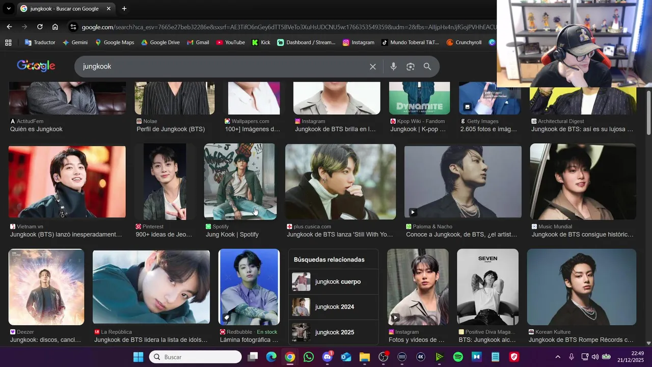The image size is (652, 367).
Task: Clear the search box with the X icon
Action: pyautogui.click(x=373, y=67)
